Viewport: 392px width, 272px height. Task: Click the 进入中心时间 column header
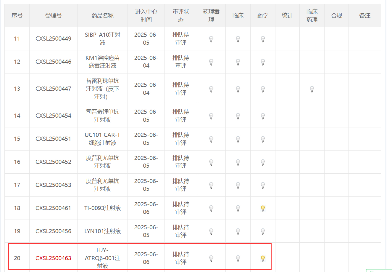[146, 15]
